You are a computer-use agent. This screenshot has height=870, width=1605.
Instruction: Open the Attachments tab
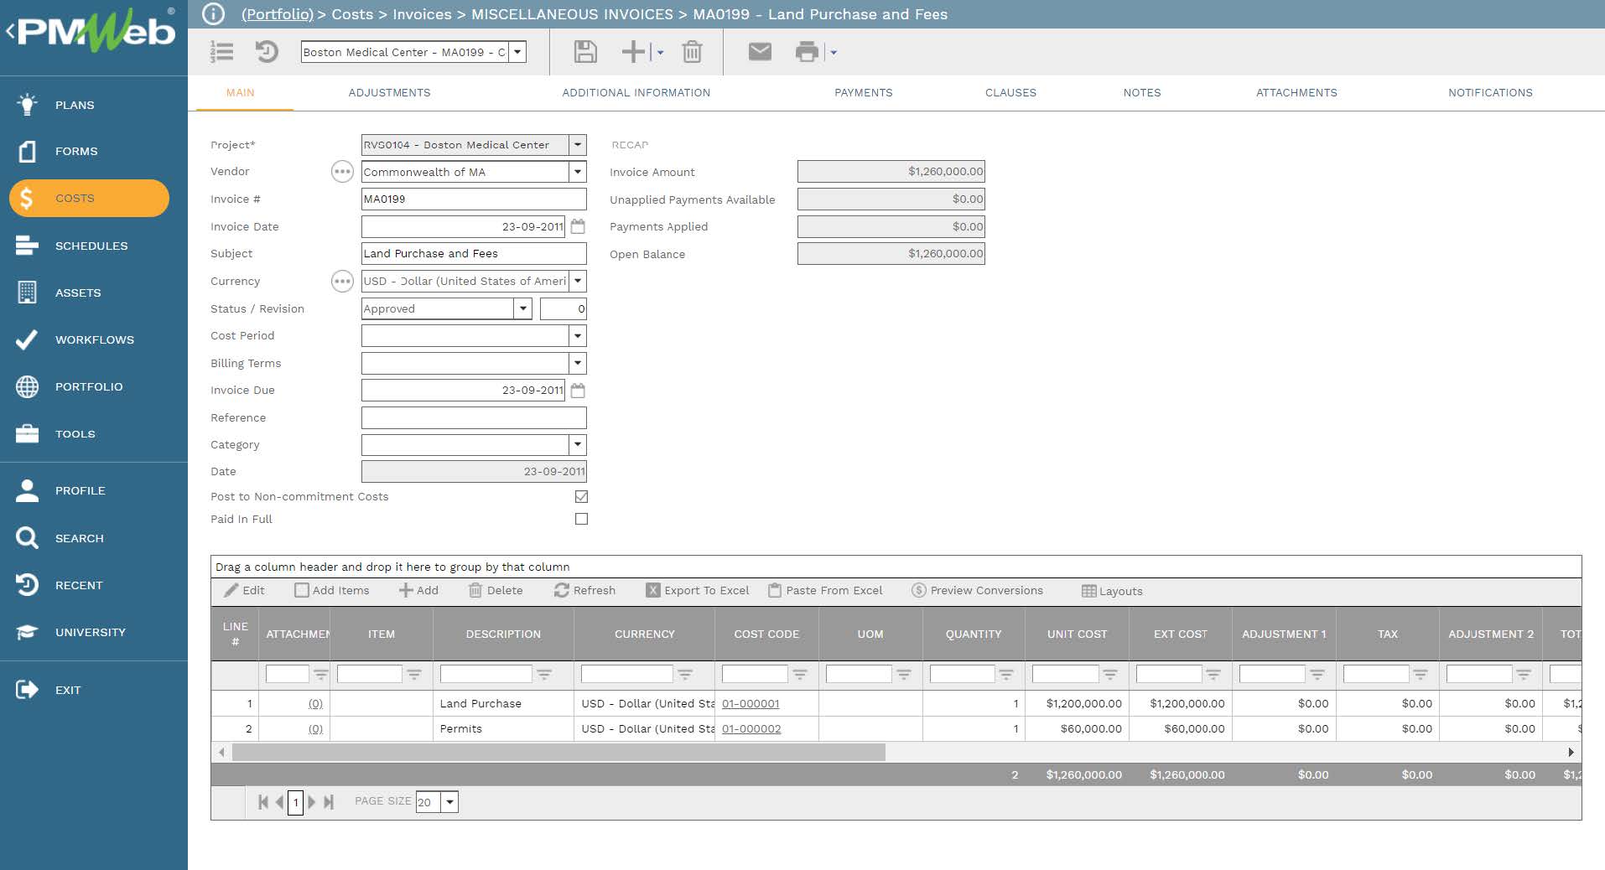pos(1296,92)
